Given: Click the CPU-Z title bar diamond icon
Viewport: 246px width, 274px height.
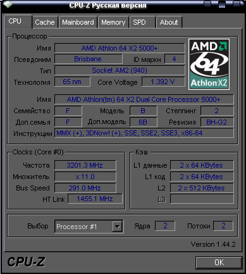Looking at the screenshot, I should [x=8, y=4].
